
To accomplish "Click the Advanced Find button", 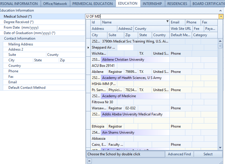I will 179,154.
